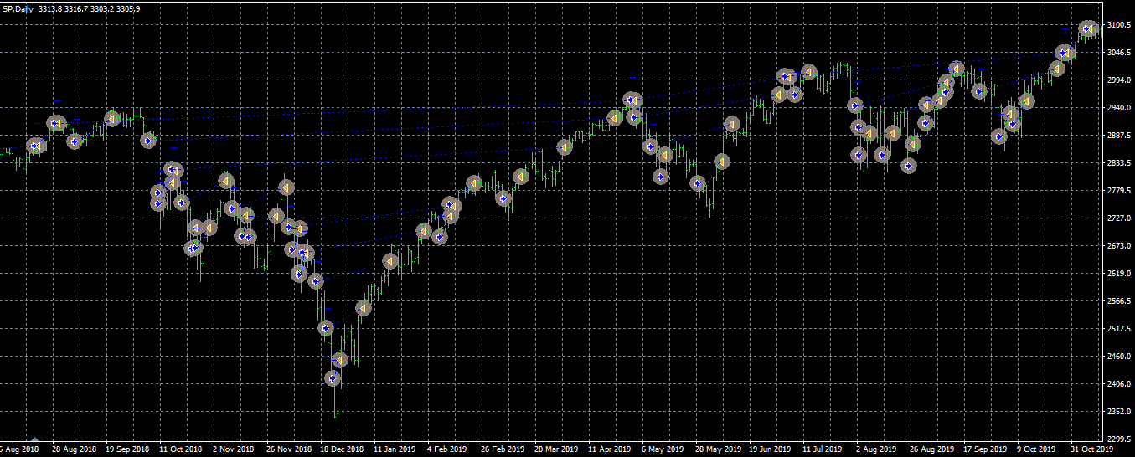The image size is (1135, 457).
Task: Click price label 2833.5 on the axis
Action: point(1120,163)
